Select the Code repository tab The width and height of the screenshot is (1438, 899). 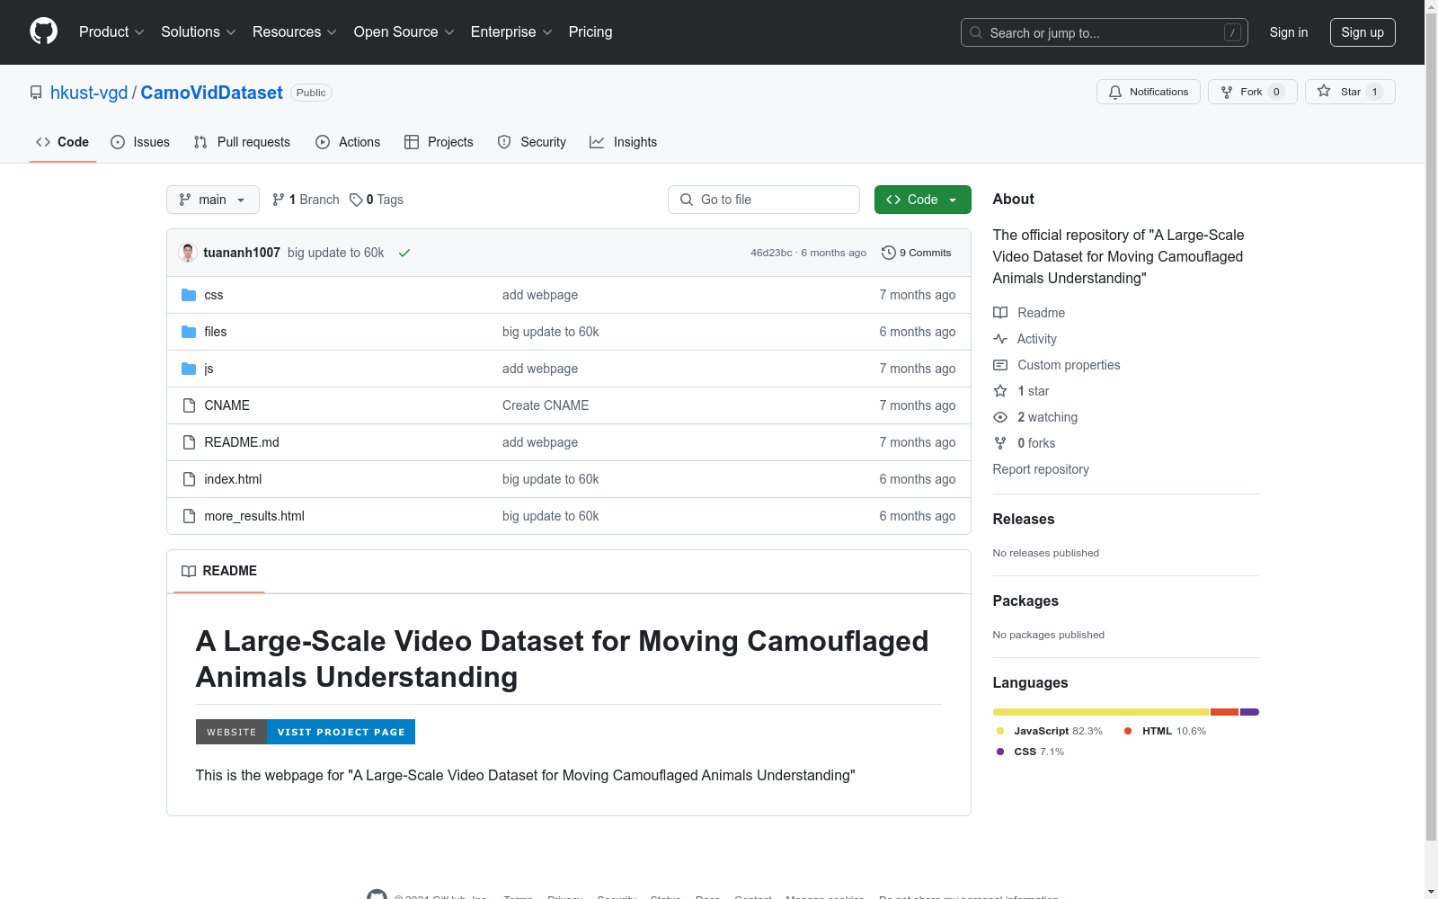click(63, 142)
